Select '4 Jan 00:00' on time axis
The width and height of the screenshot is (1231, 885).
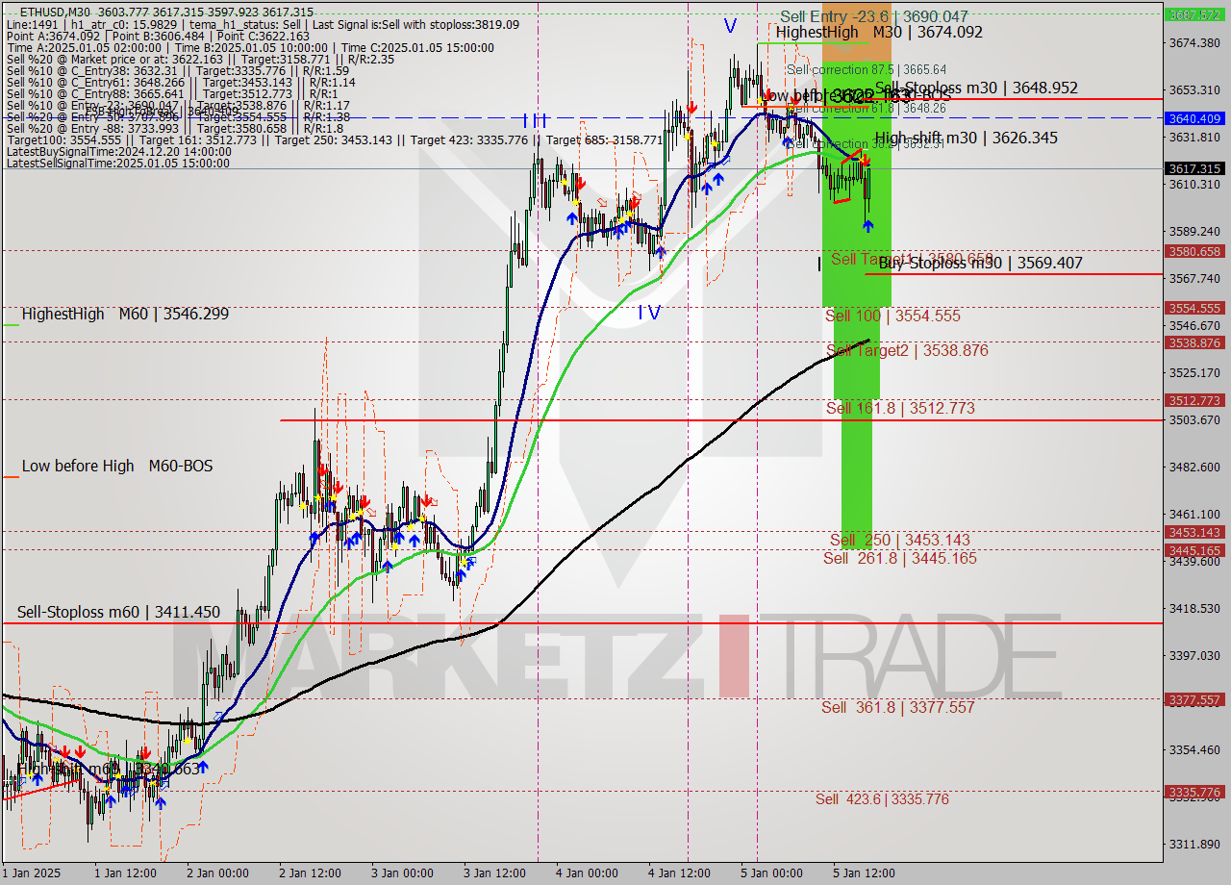[x=587, y=873]
